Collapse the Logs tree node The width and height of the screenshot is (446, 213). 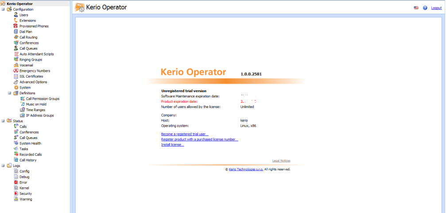coord(3,166)
